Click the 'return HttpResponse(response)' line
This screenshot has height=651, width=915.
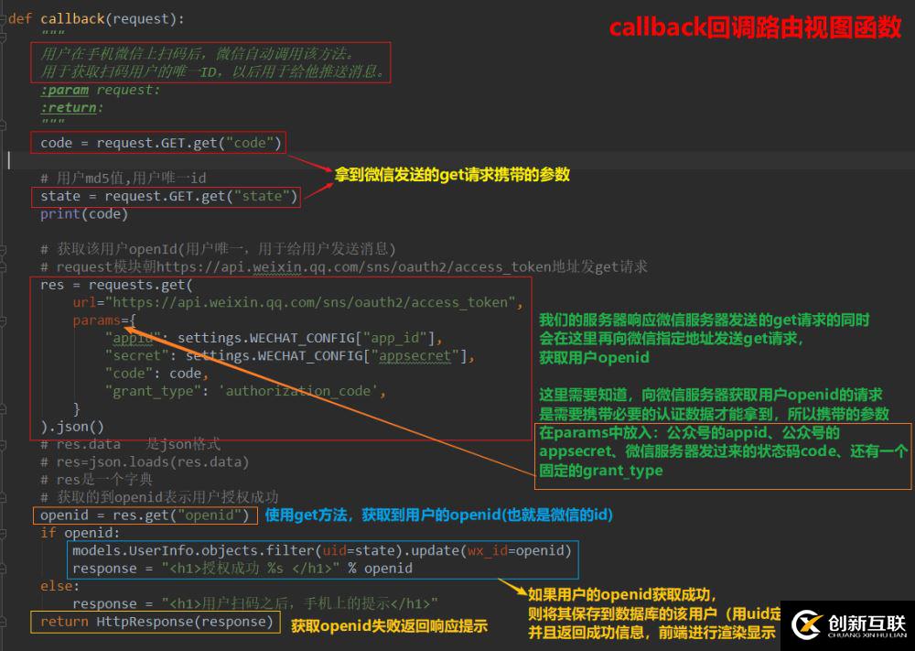[157, 622]
